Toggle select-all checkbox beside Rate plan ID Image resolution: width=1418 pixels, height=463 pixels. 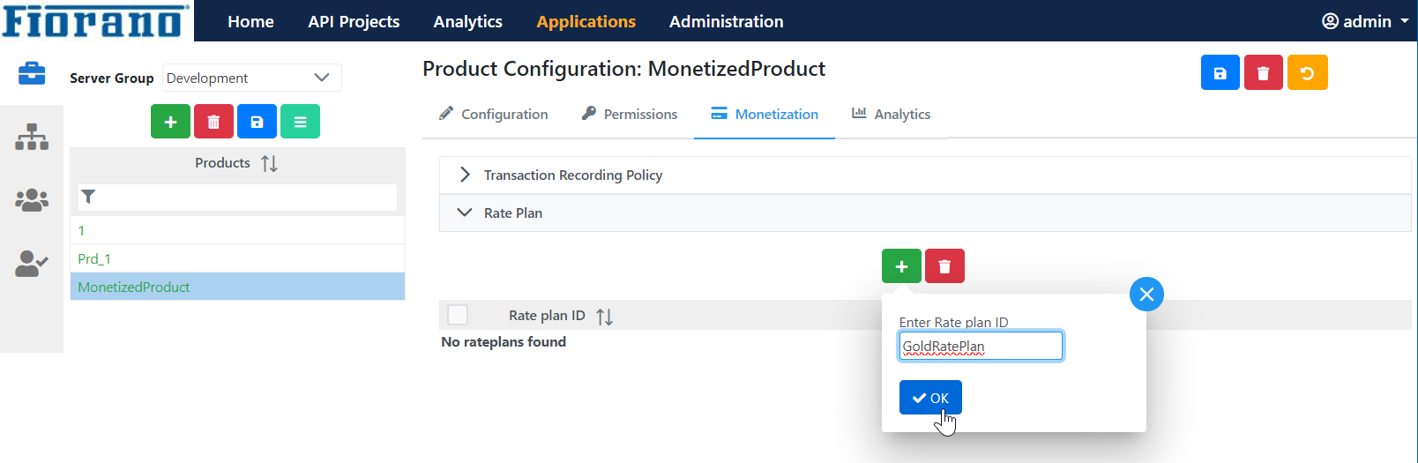click(x=458, y=315)
